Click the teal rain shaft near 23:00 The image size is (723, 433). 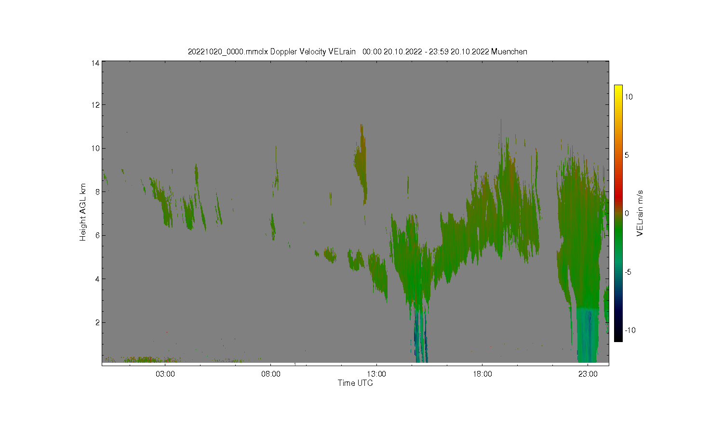pos(588,335)
